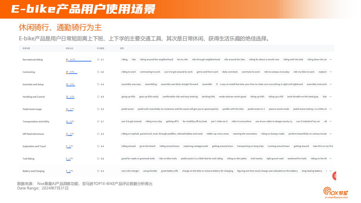Click the 使用场景 column header

26,48
